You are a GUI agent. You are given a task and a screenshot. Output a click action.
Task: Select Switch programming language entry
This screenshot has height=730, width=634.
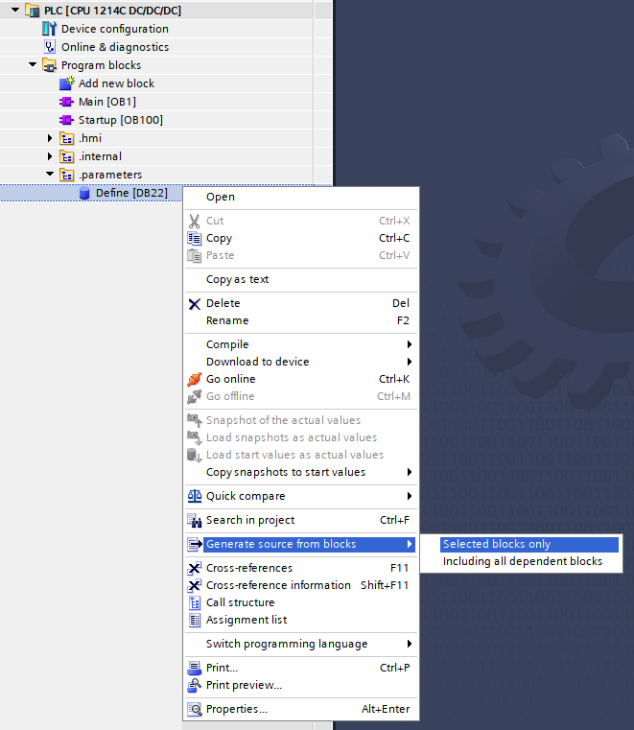click(x=301, y=644)
